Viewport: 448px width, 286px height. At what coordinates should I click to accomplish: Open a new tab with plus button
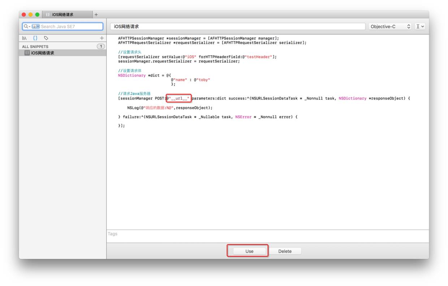[96, 15]
